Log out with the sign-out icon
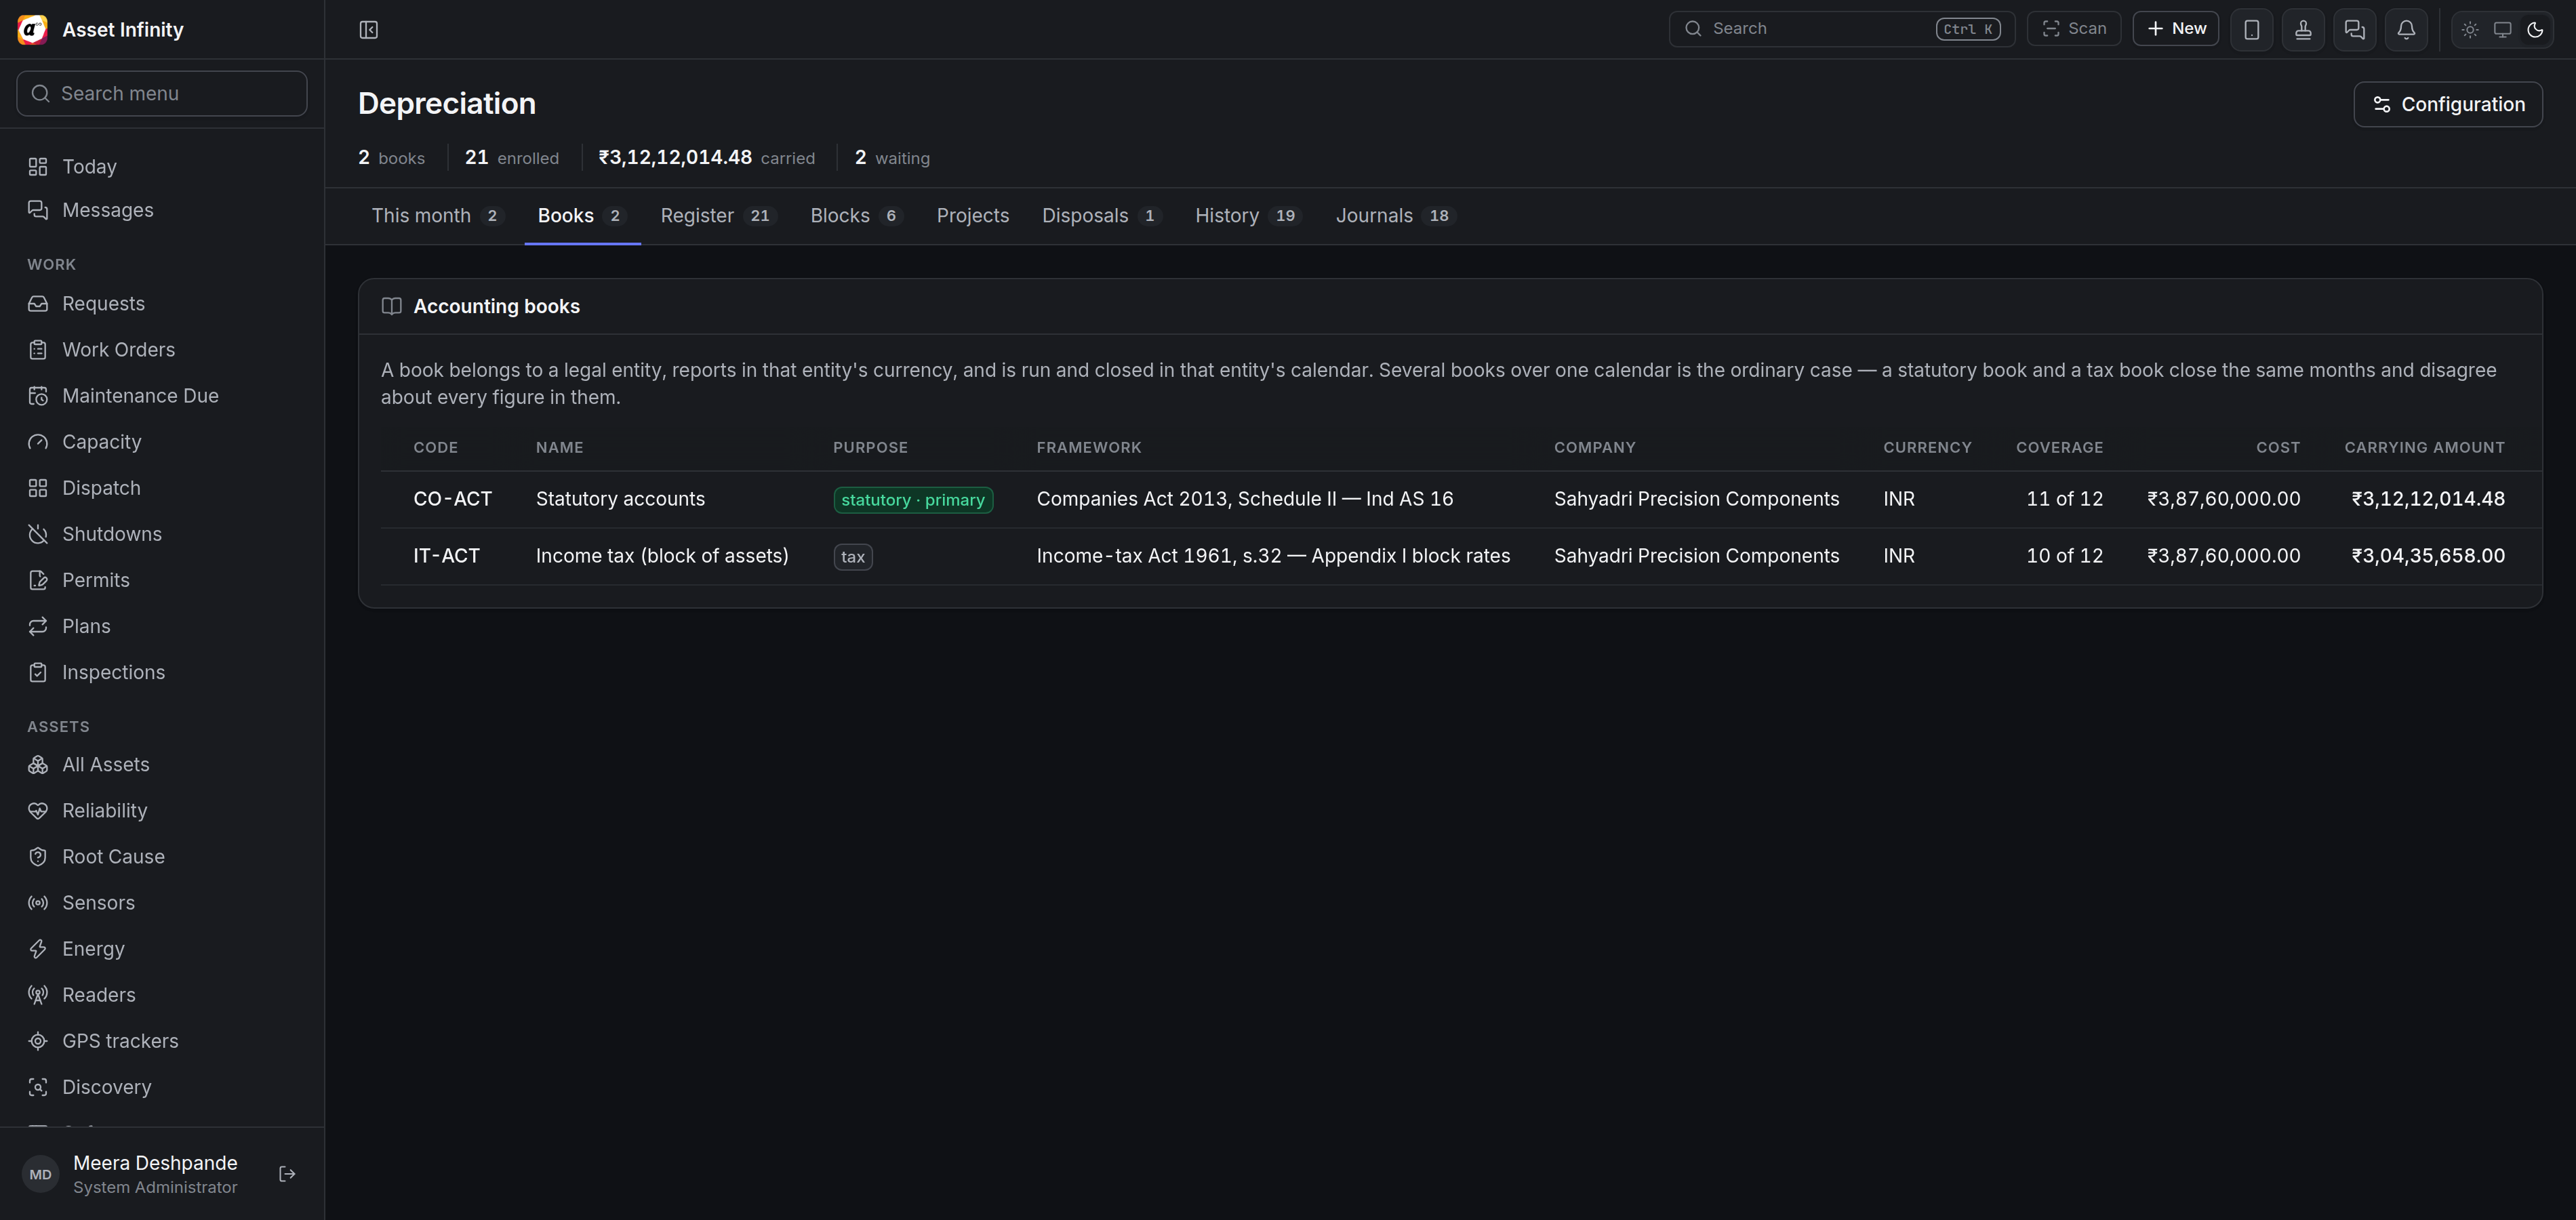 [287, 1174]
